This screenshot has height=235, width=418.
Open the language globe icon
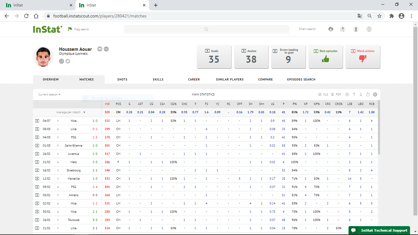pos(369,29)
